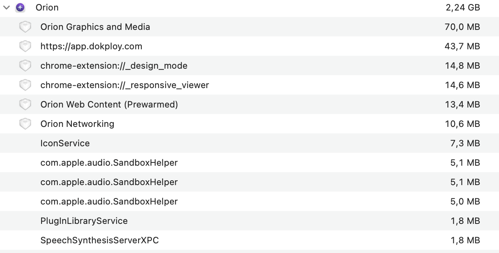Click the chrome-extension://_design_mode process name
The width and height of the screenshot is (499, 253).
(114, 66)
